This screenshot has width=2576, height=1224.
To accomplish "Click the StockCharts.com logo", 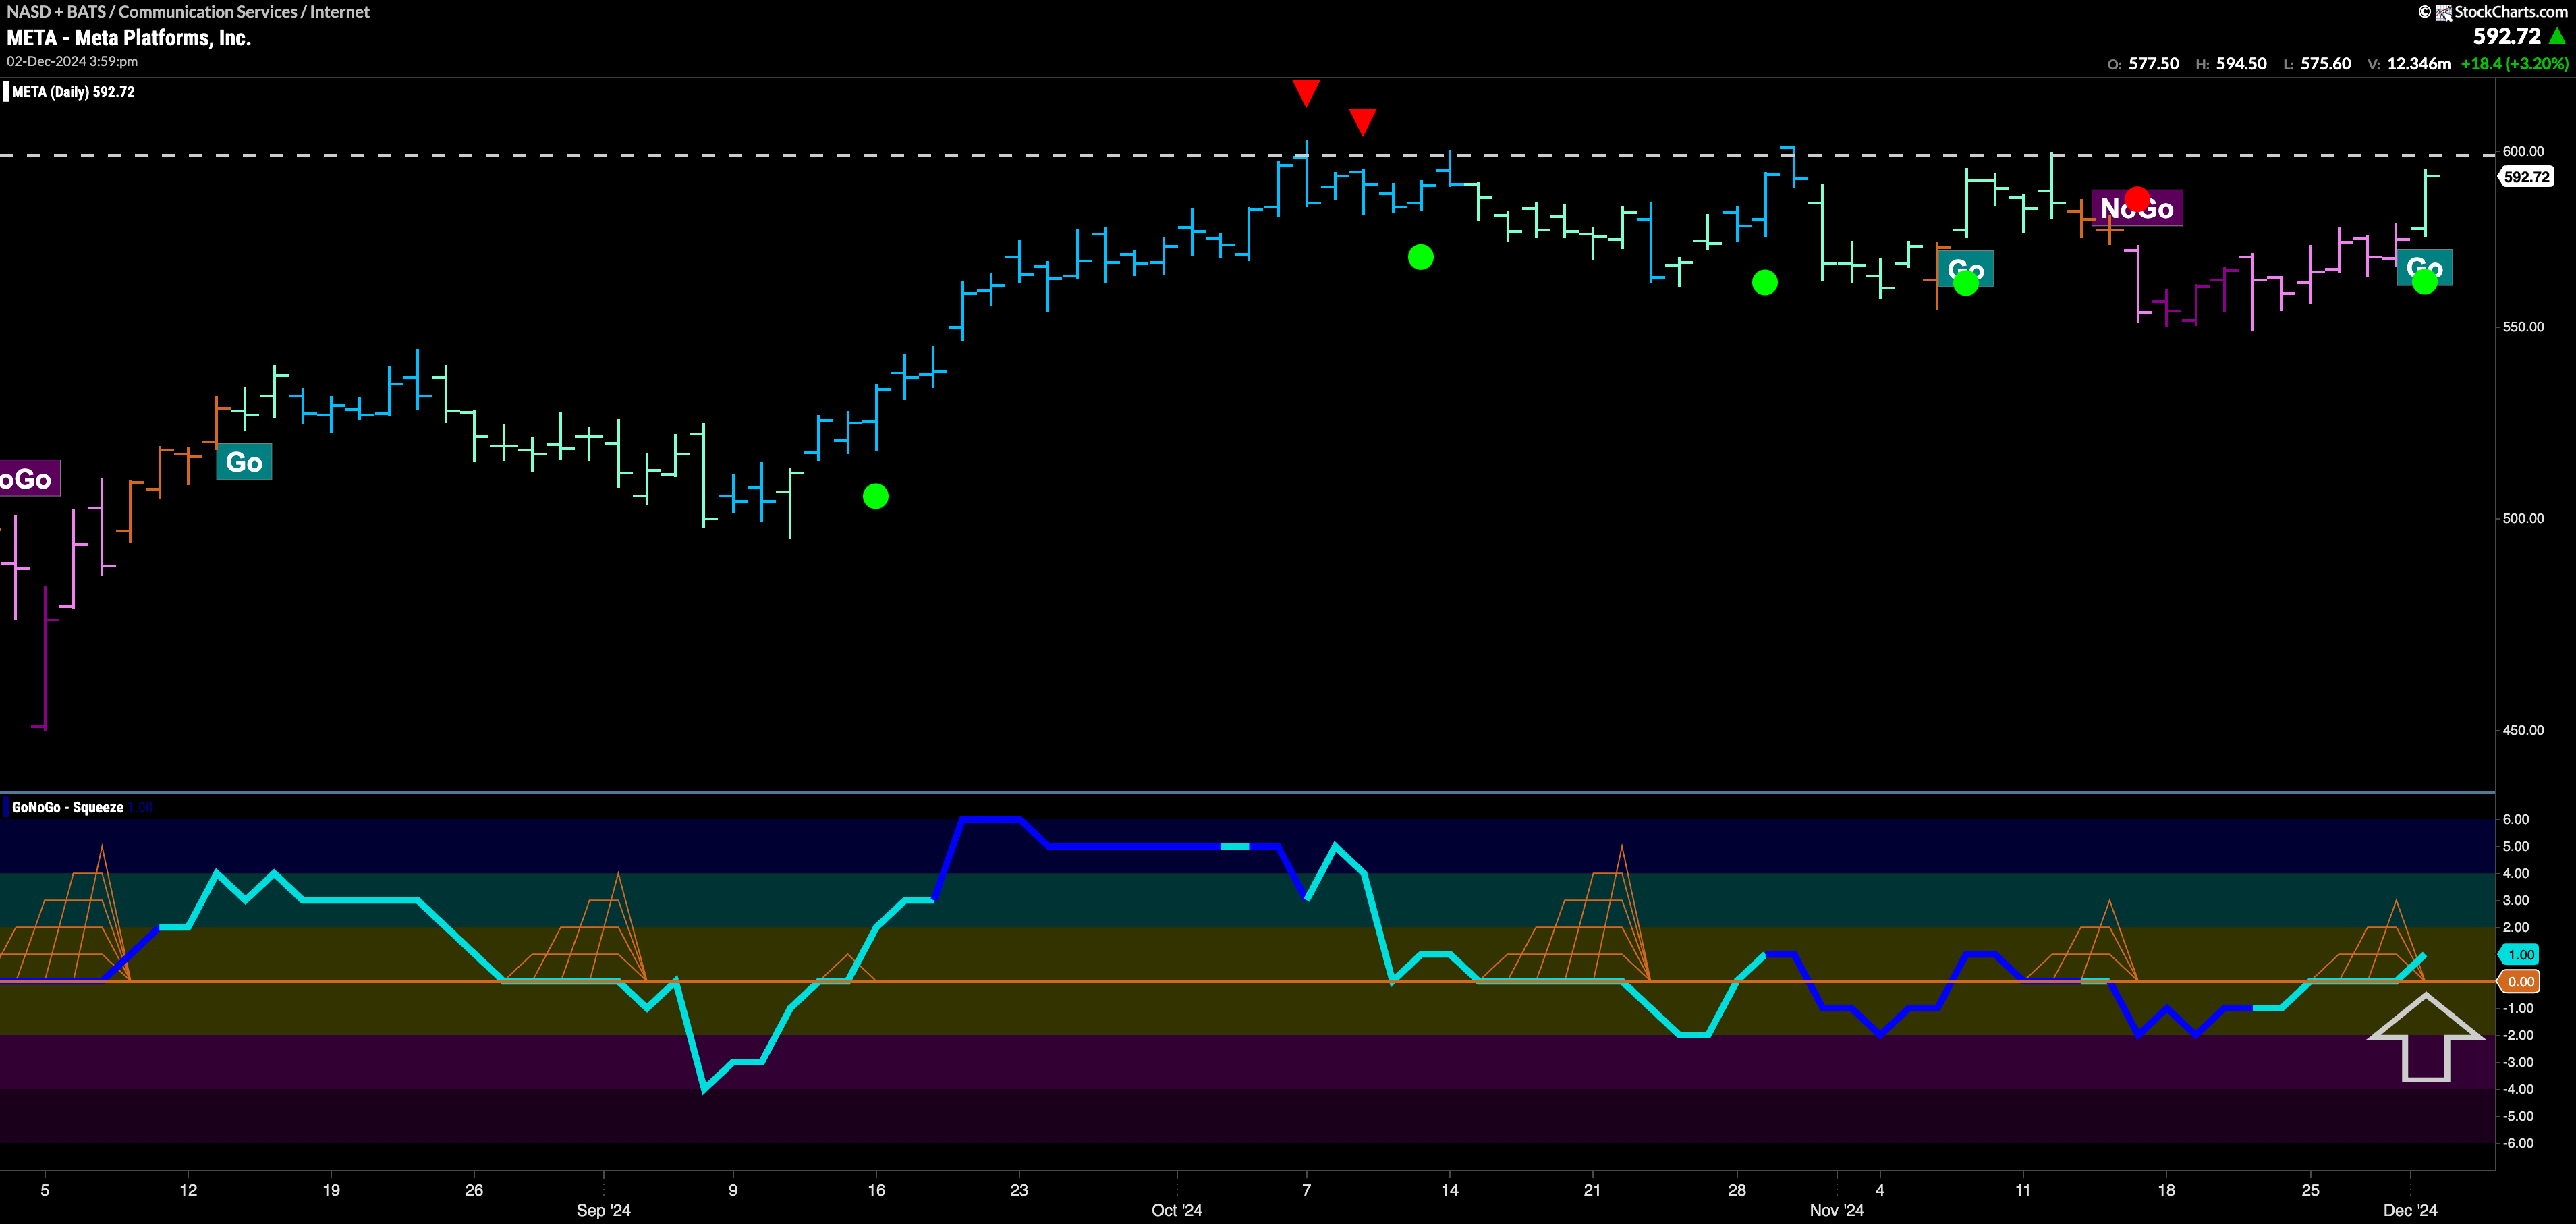I will click(x=2493, y=12).
